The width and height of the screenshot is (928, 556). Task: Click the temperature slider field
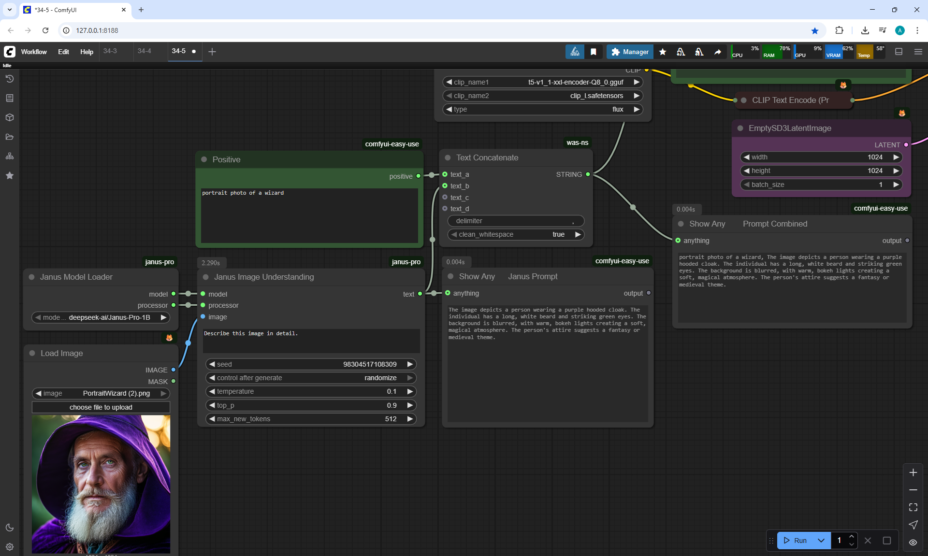(x=310, y=391)
